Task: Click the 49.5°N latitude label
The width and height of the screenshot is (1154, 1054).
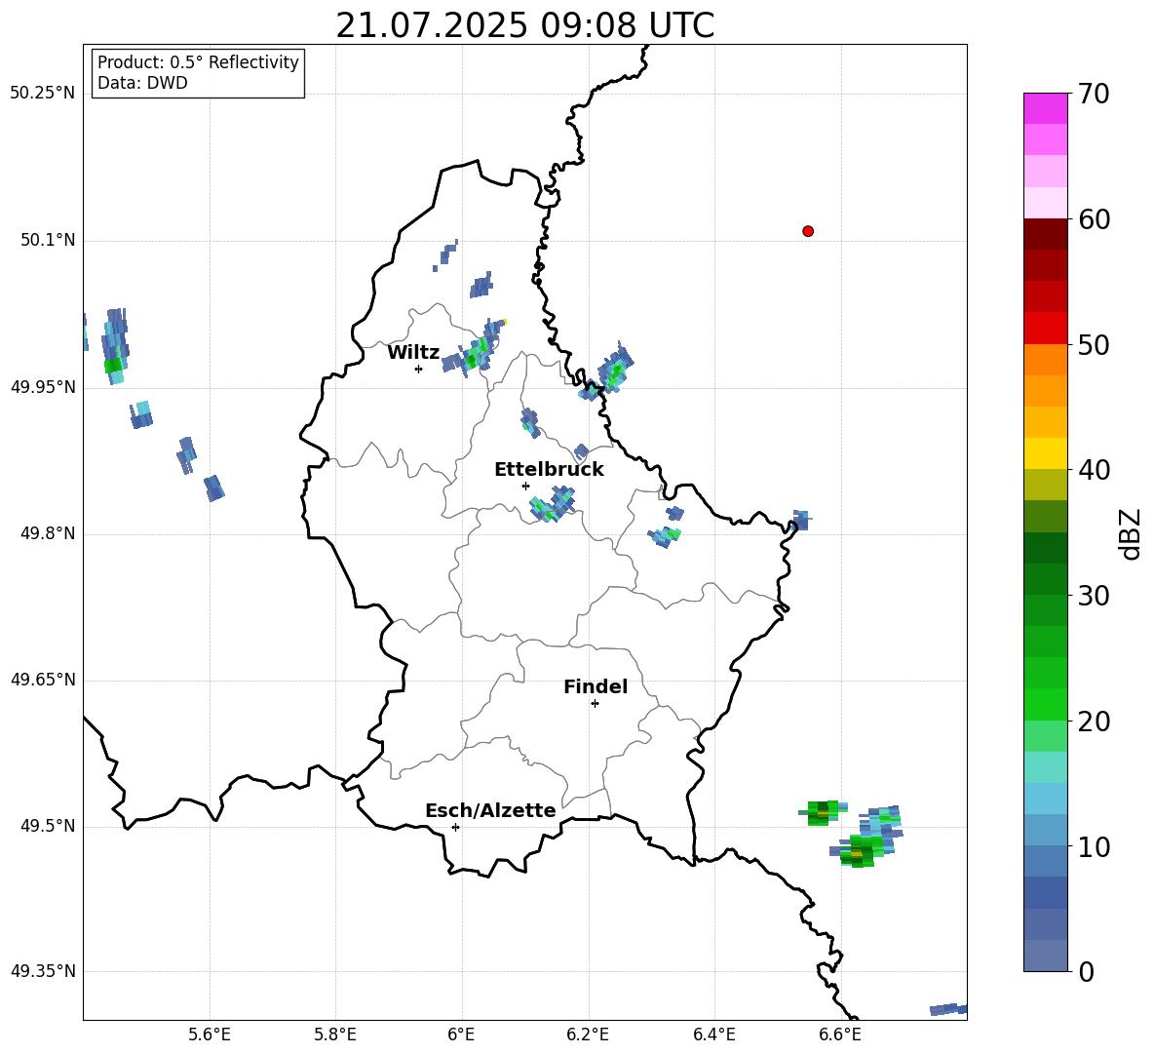Action: tap(48, 826)
